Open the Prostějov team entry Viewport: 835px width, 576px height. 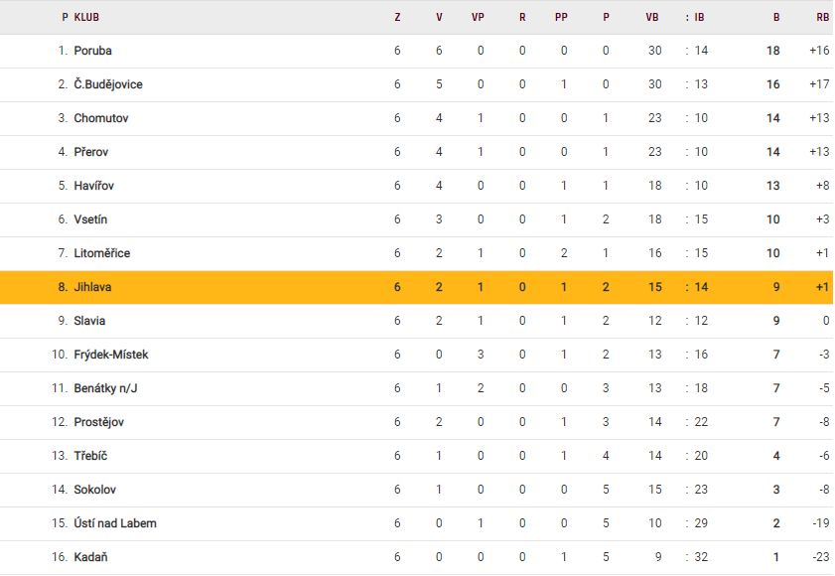[97, 422]
